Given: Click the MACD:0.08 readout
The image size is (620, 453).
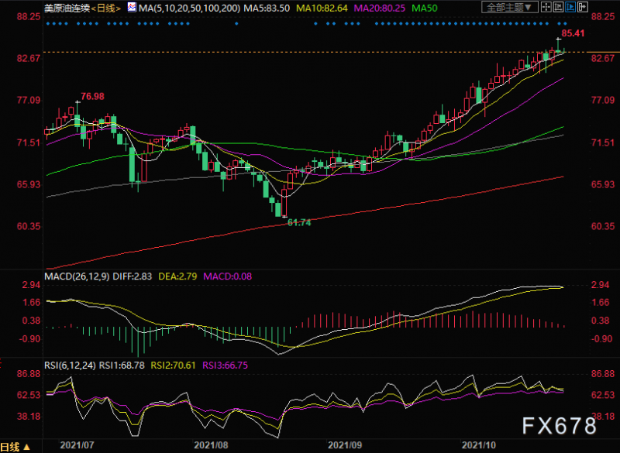Looking at the screenshot, I should 227,276.
